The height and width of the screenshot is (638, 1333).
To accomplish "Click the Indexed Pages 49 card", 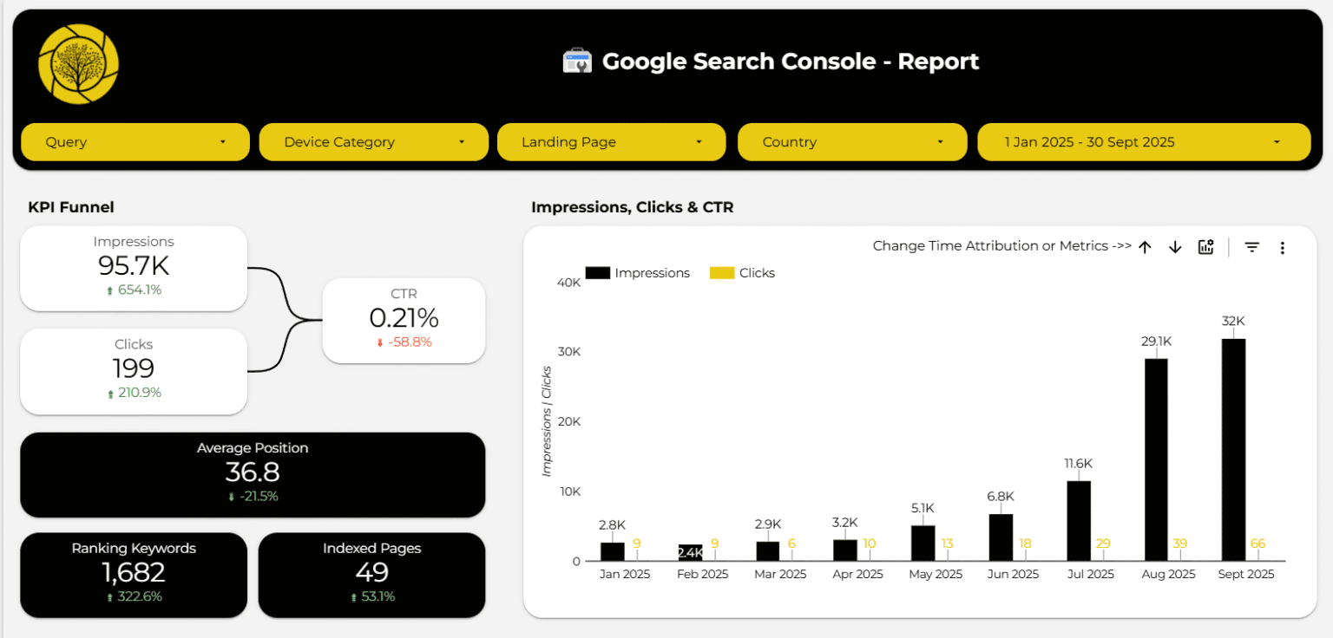I will click(371, 574).
